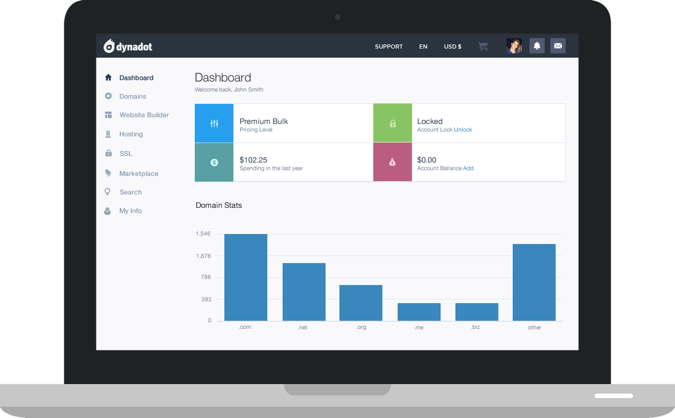Click the user profile avatar
Viewport: 675px width, 418px height.
coord(514,46)
